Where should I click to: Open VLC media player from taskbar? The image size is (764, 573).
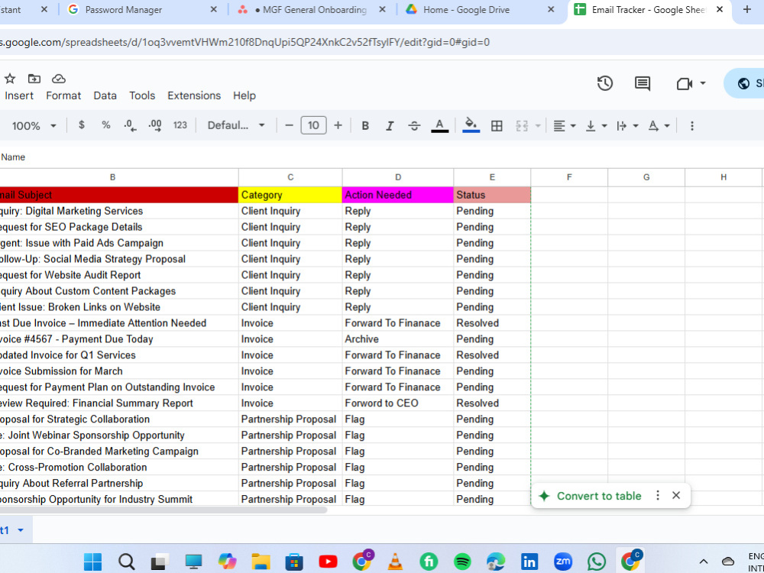pyautogui.click(x=395, y=562)
